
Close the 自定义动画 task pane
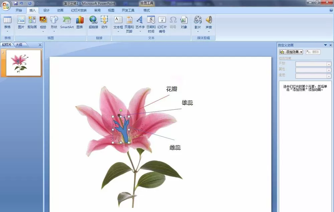331,45
